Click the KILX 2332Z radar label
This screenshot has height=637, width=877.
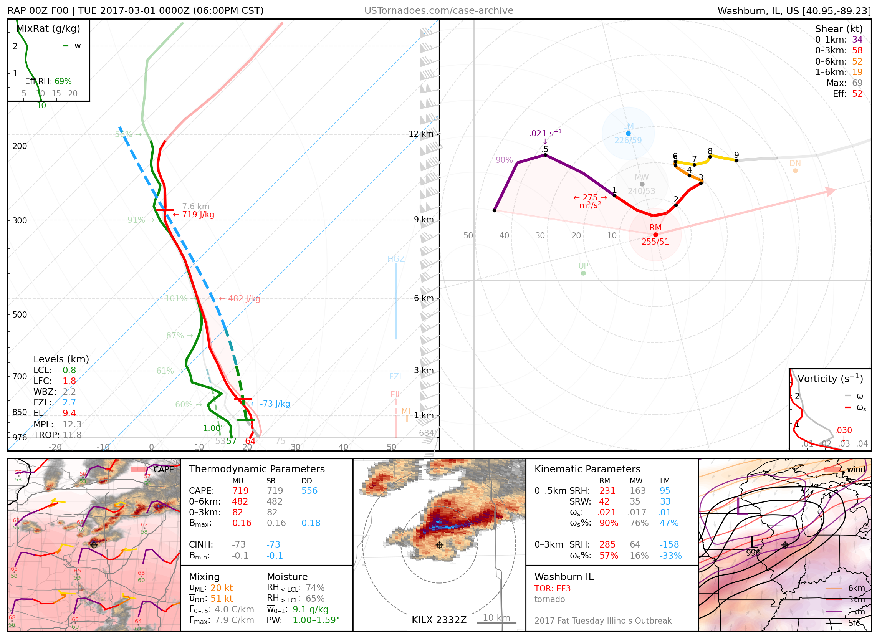pyautogui.click(x=439, y=620)
